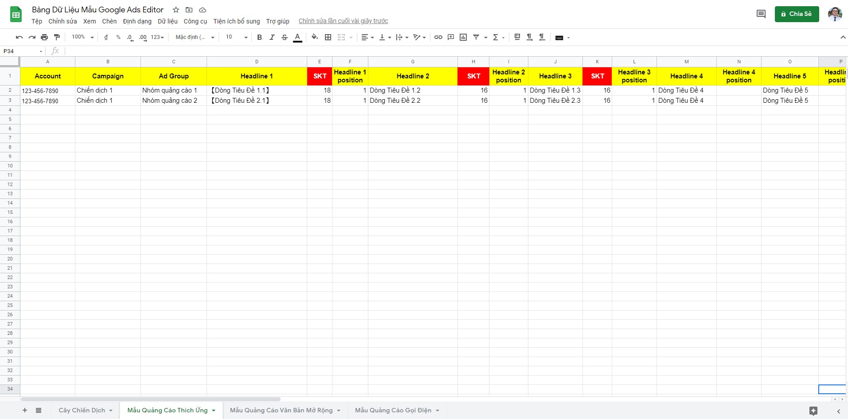Click the undo icon in toolbar
Image resolution: width=848 pixels, height=419 pixels.
click(x=19, y=37)
